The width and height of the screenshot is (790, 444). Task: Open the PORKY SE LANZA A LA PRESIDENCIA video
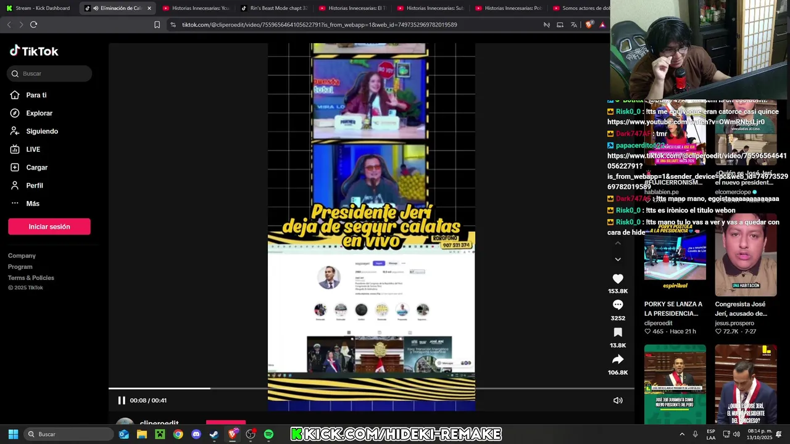(x=675, y=256)
